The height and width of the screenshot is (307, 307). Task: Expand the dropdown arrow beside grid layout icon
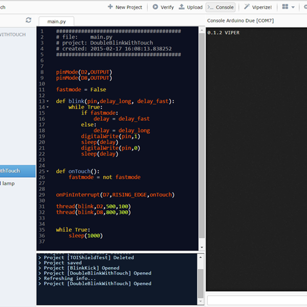click(293, 8)
